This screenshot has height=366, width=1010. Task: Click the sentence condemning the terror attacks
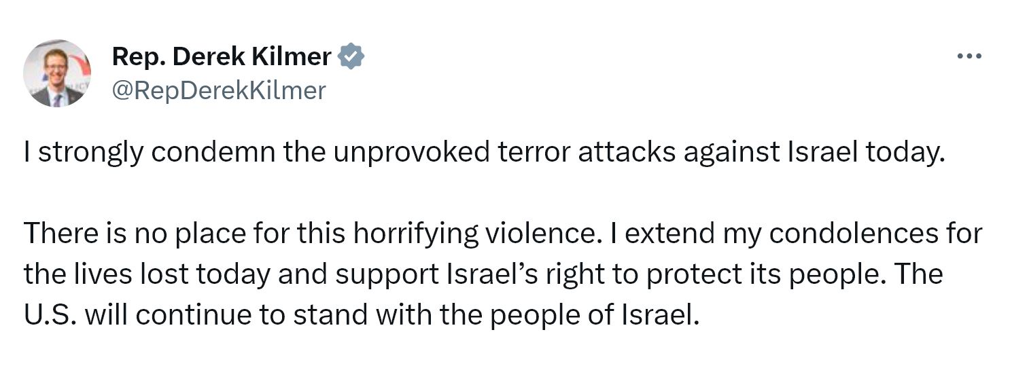(x=483, y=153)
